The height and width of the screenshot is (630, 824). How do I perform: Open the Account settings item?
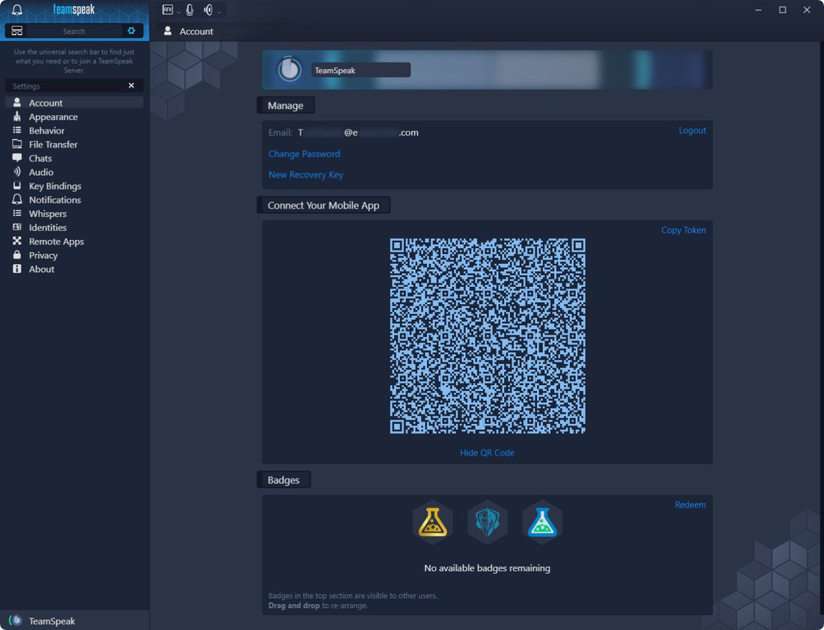[74, 103]
